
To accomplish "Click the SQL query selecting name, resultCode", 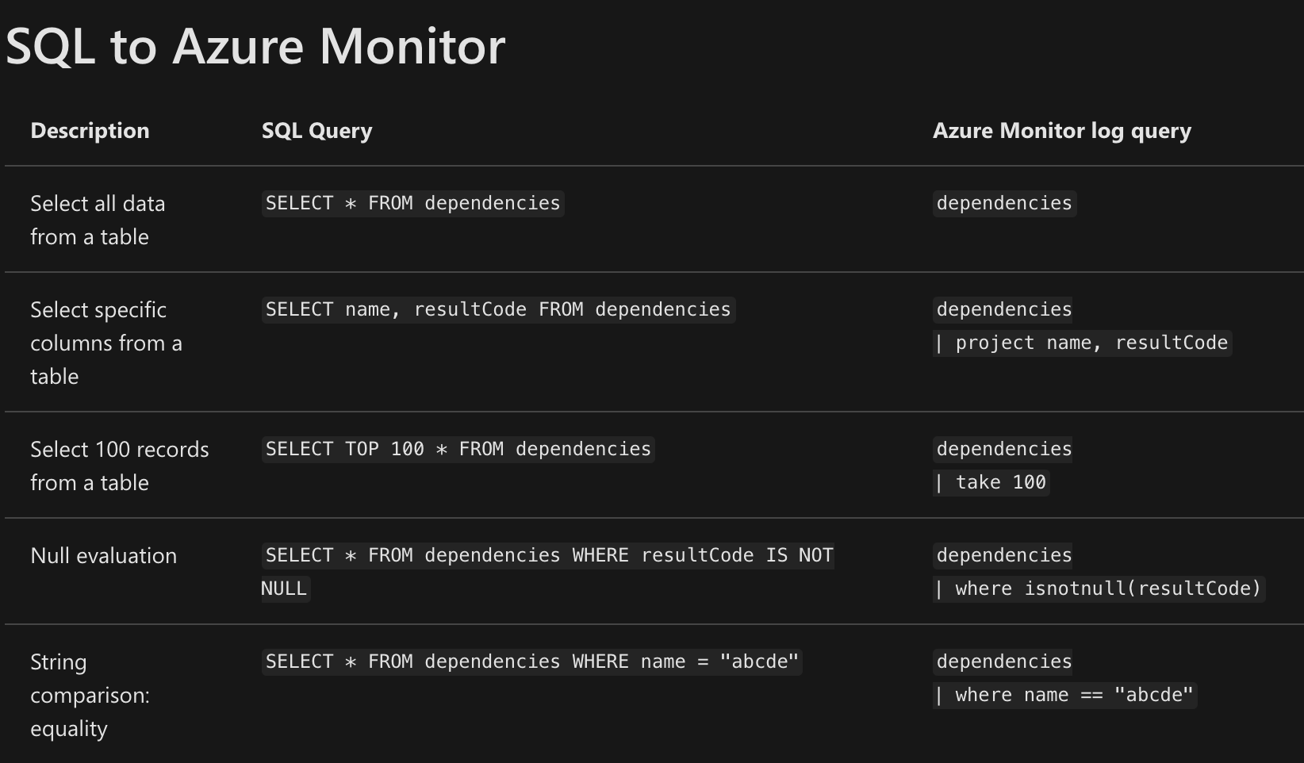I will pyautogui.click(x=498, y=309).
